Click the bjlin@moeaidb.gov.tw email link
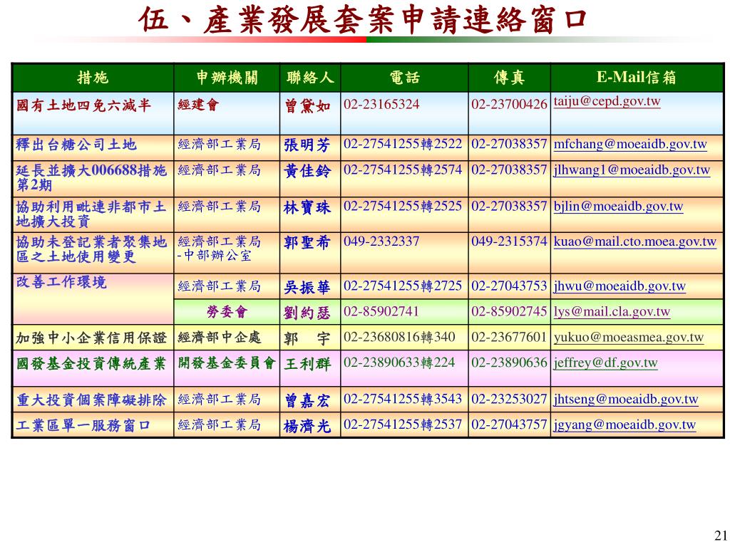The height and width of the screenshot is (547, 730). pos(618,207)
